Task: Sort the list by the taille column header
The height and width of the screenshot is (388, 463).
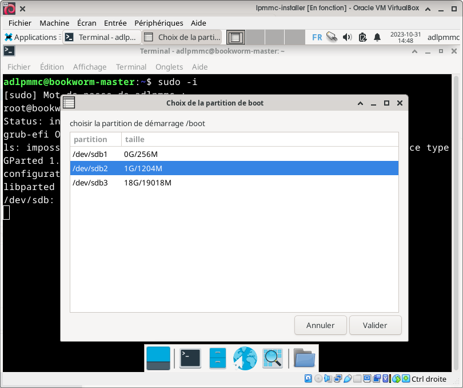Action: coord(260,139)
